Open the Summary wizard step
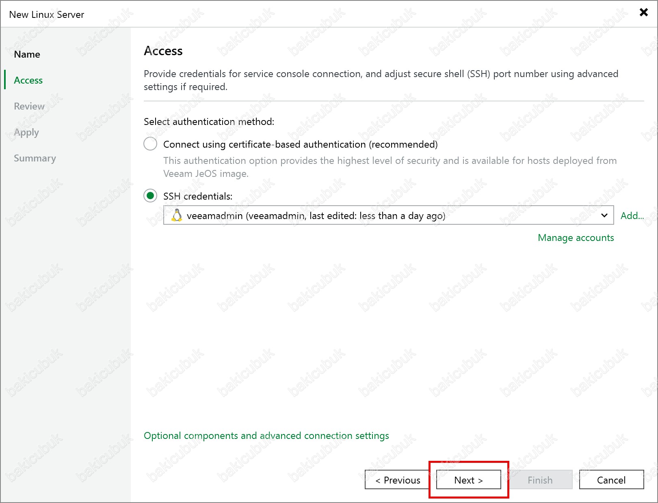 pyautogui.click(x=35, y=159)
